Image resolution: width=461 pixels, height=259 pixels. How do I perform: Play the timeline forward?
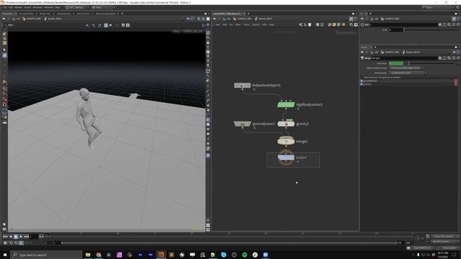[21, 237]
